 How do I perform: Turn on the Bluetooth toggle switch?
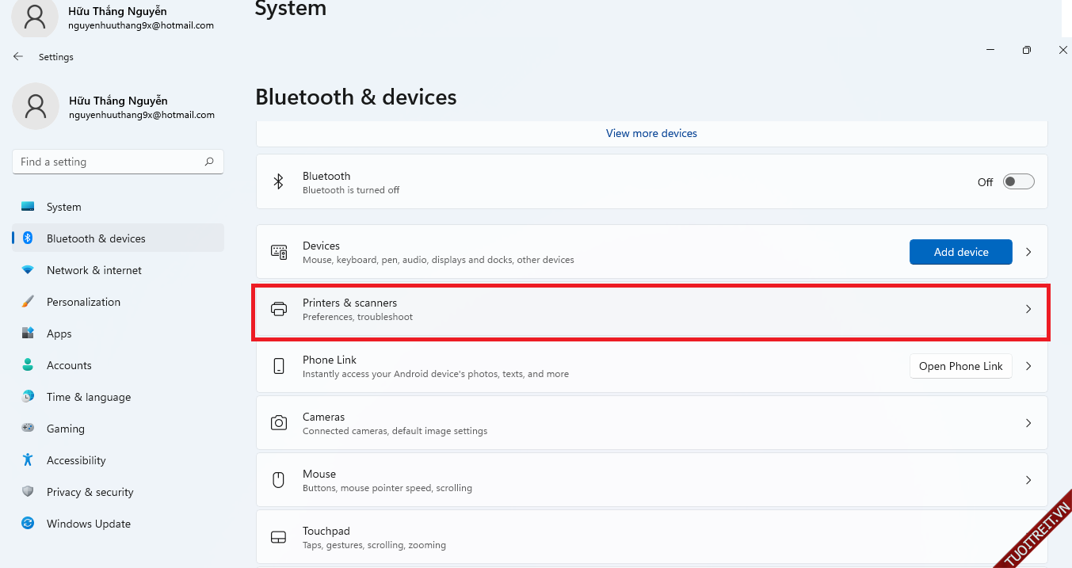click(x=1018, y=182)
